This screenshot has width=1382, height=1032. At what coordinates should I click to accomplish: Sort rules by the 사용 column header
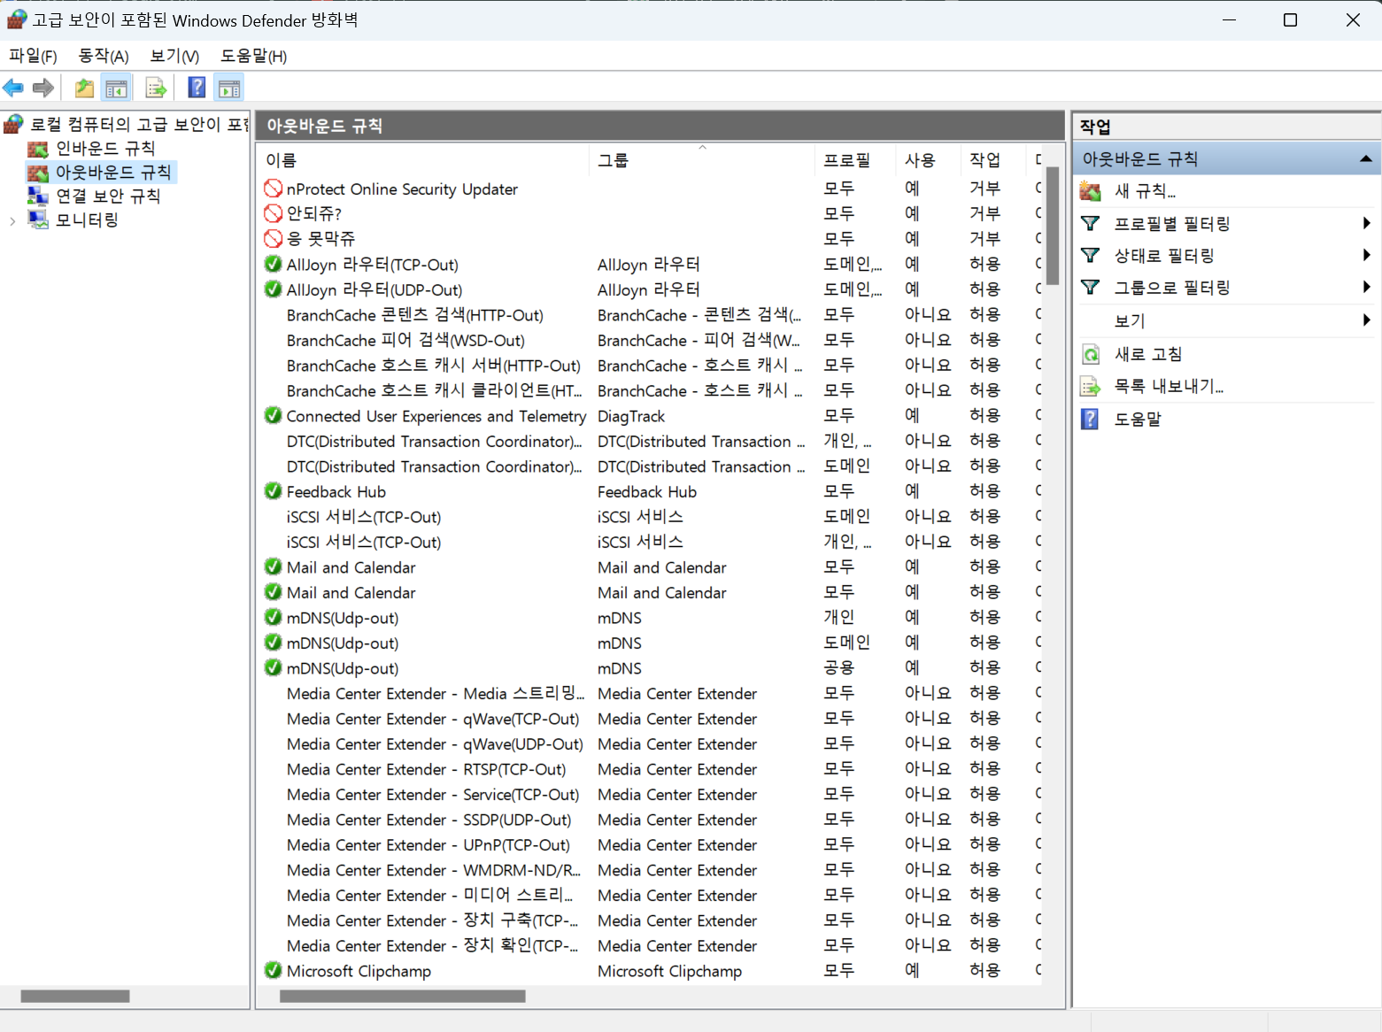(x=928, y=160)
